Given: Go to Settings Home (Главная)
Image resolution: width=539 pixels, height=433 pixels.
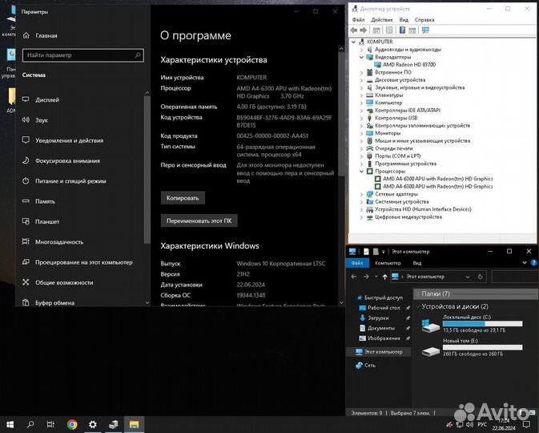Looking at the screenshot, I should tap(40, 35).
